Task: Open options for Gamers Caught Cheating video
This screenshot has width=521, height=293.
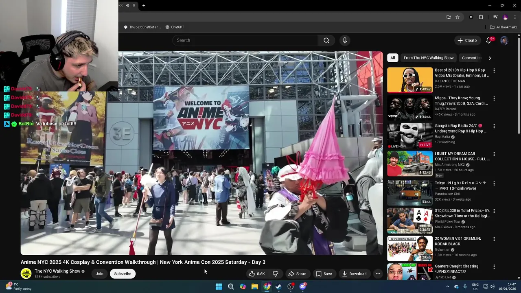Action: coord(494,267)
